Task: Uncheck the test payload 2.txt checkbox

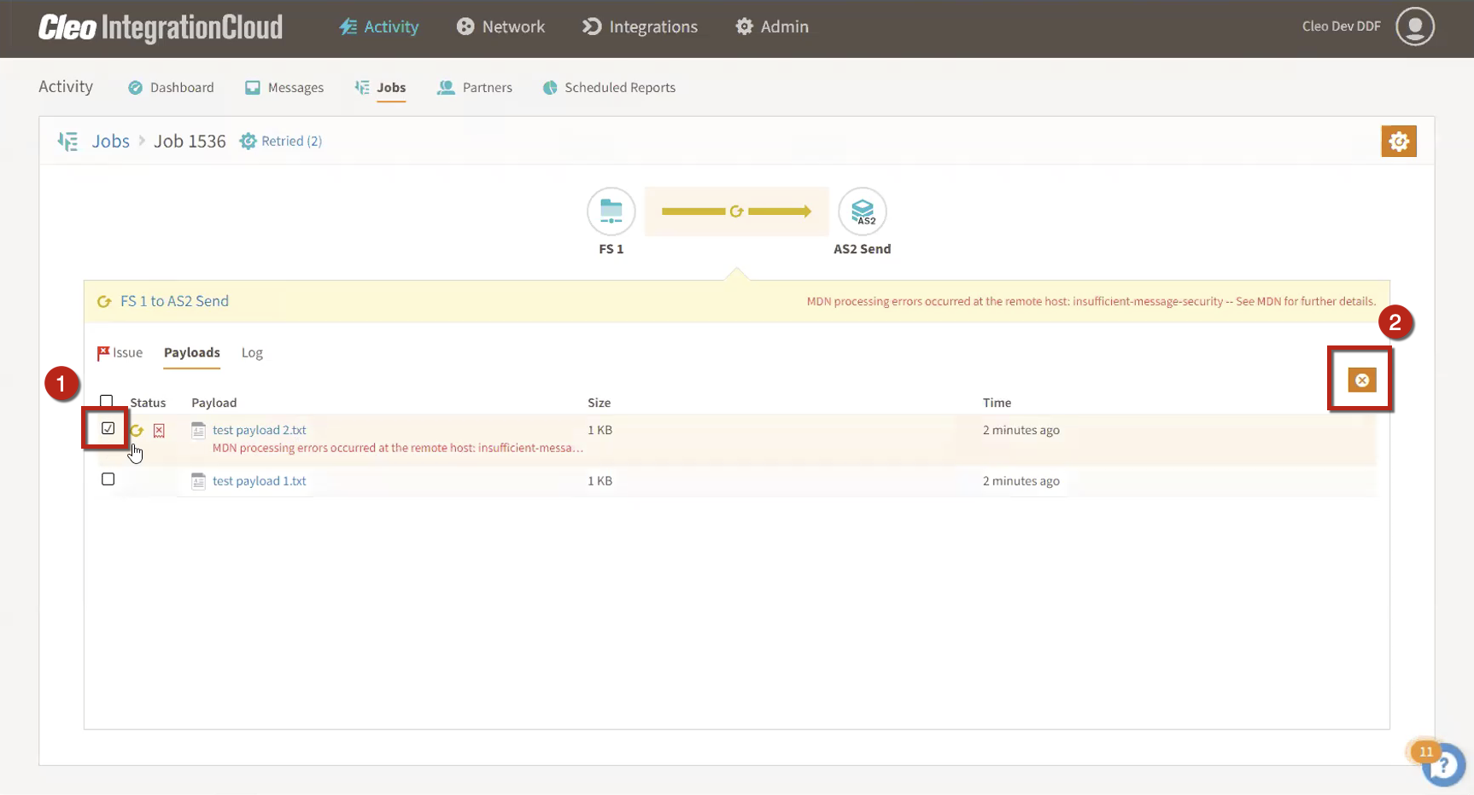Action: [108, 428]
